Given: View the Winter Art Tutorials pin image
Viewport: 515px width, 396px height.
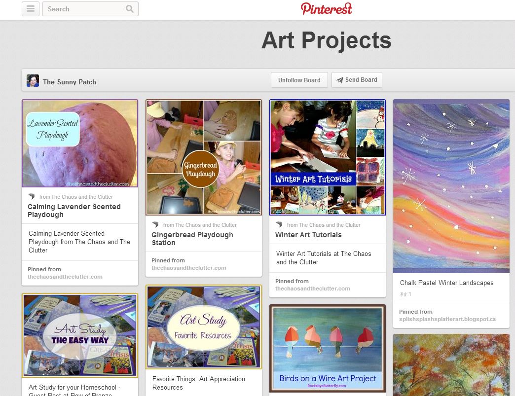Looking at the screenshot, I should click(x=328, y=157).
